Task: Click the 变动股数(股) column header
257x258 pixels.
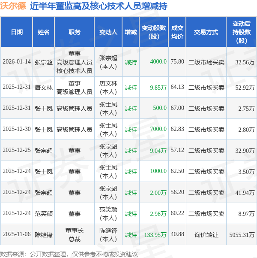Action: 154,32
